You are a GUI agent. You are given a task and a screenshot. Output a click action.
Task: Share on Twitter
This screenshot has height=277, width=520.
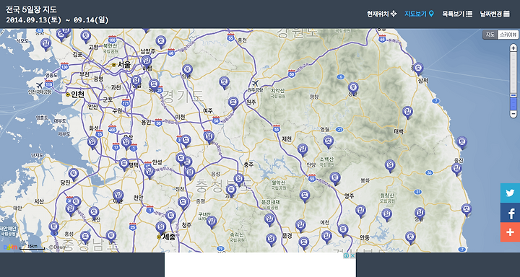click(510, 193)
